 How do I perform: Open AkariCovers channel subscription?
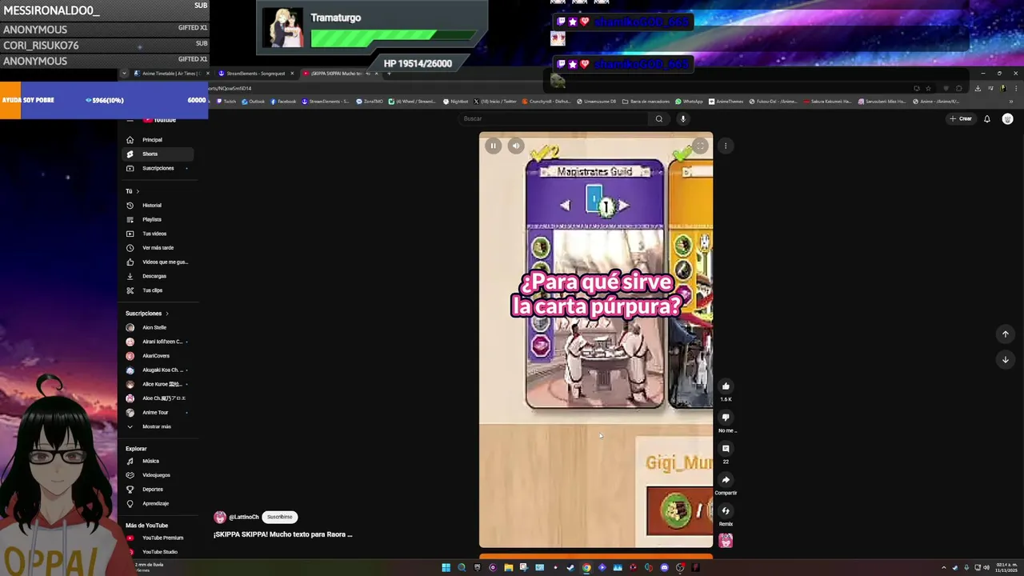pyautogui.click(x=158, y=356)
